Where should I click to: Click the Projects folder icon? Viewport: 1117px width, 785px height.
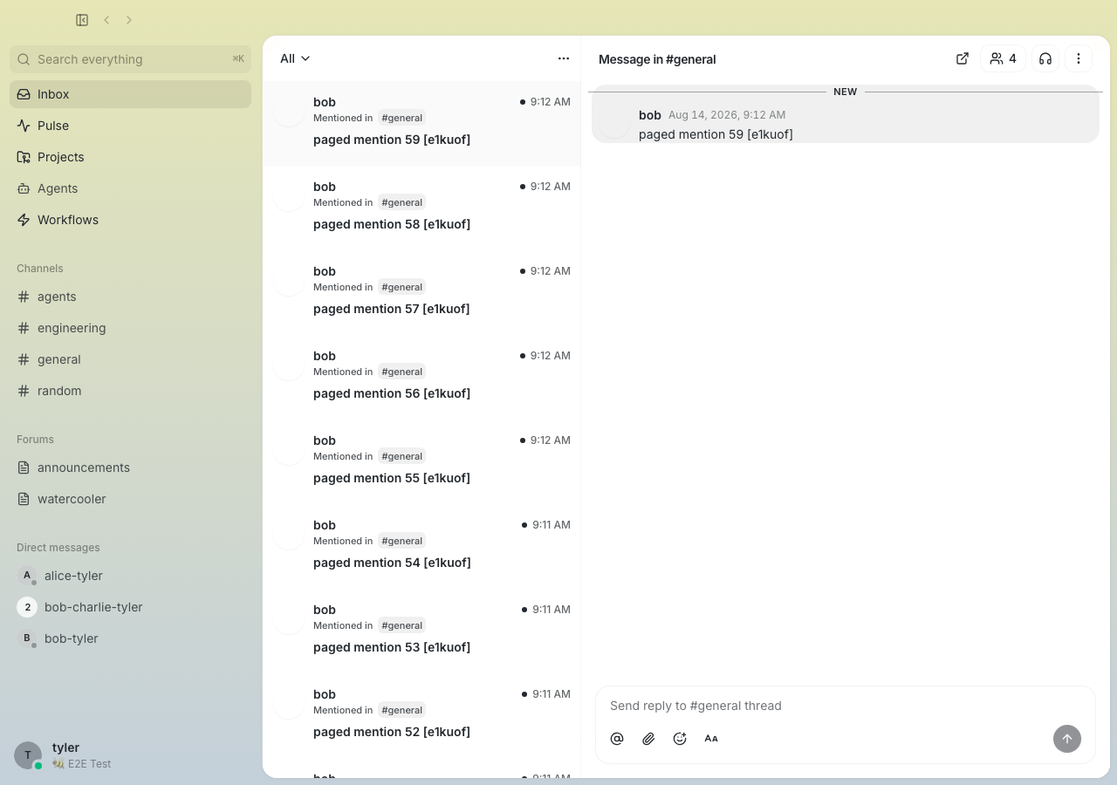coord(24,157)
